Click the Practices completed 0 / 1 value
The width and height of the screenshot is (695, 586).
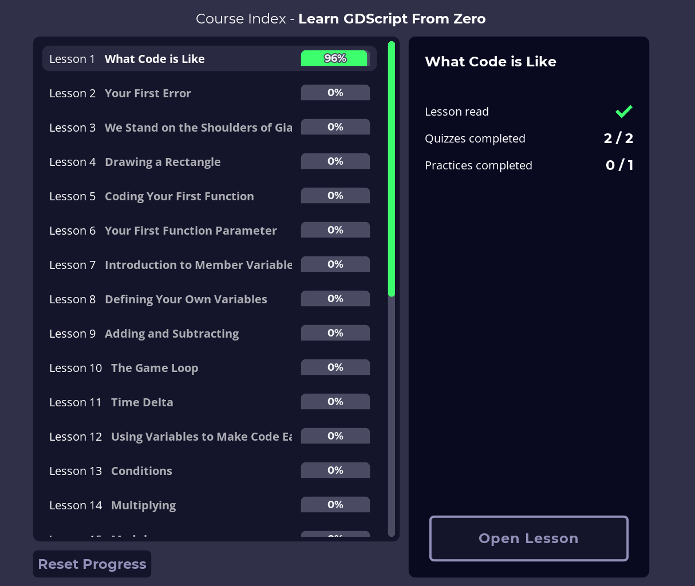[619, 165]
